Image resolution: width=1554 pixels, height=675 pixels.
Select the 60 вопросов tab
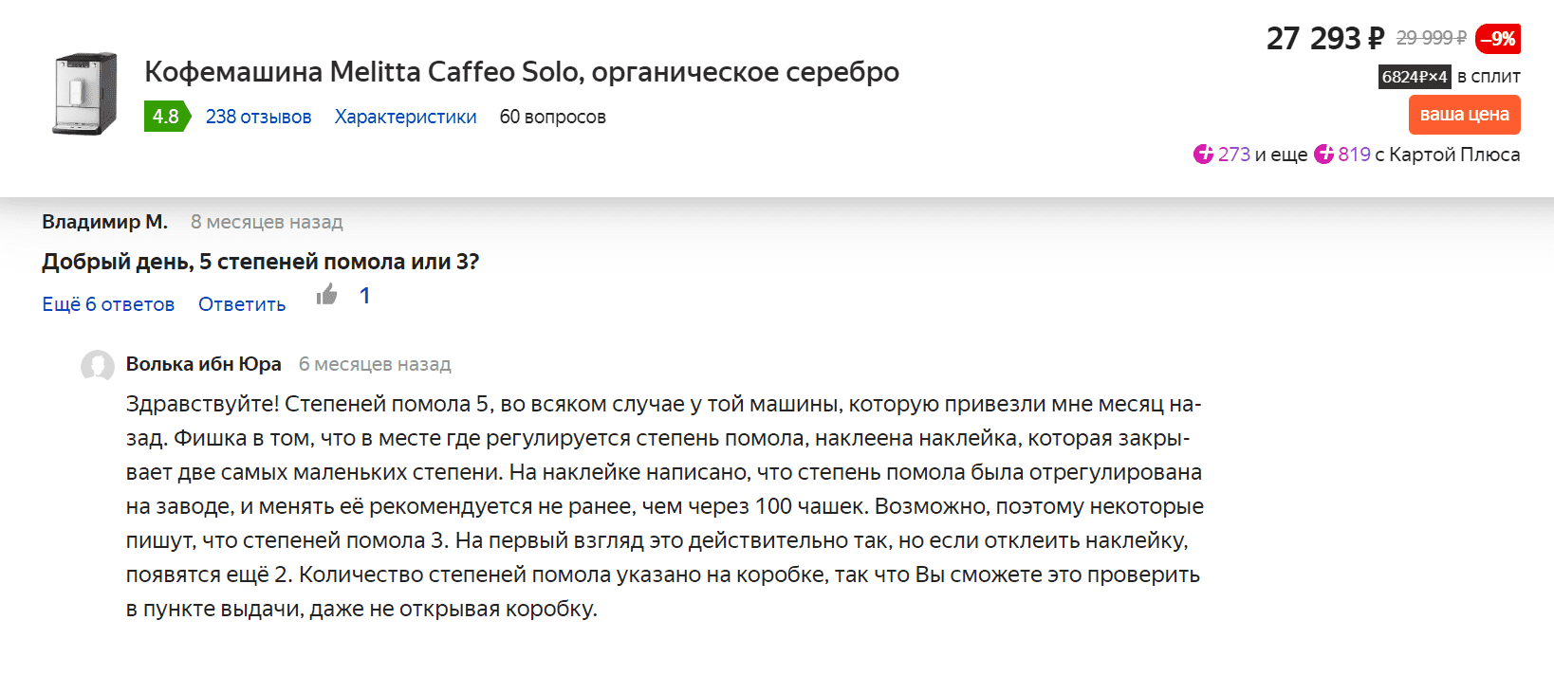tap(552, 117)
